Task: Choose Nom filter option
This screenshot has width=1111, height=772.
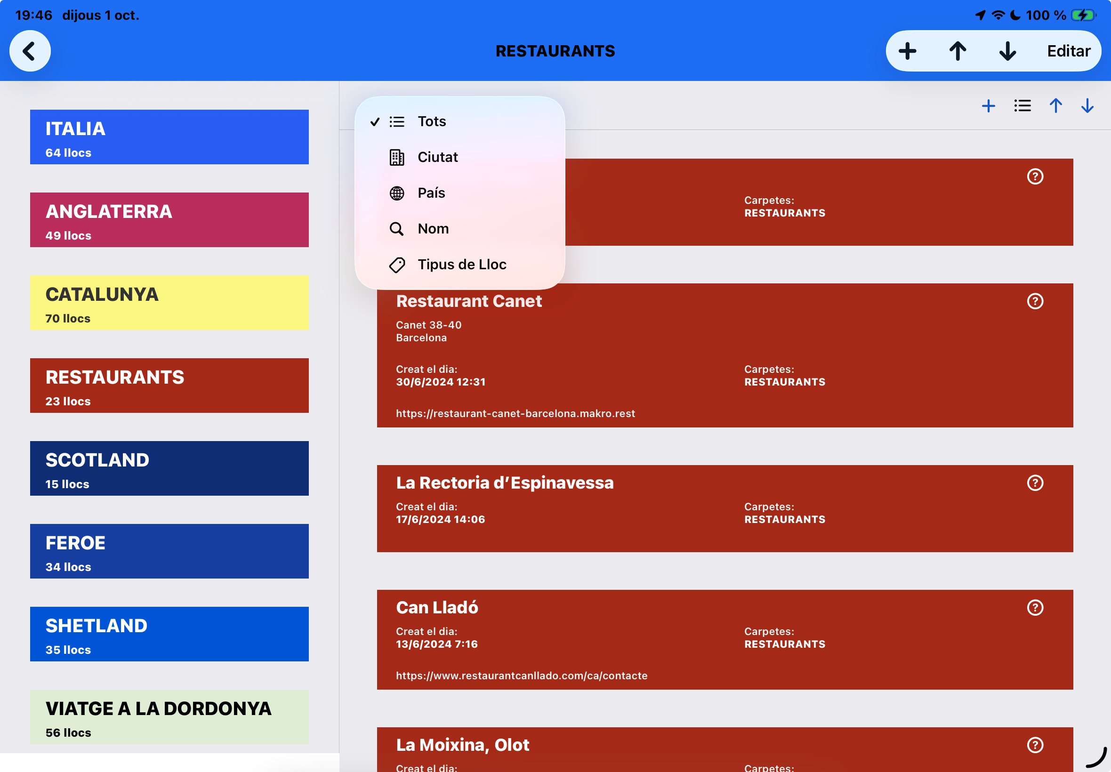Action: 460,229
